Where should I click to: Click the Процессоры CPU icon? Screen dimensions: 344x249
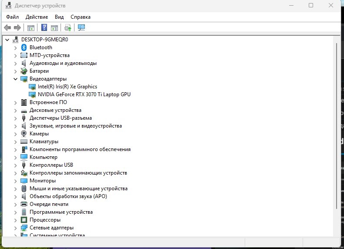point(24,220)
